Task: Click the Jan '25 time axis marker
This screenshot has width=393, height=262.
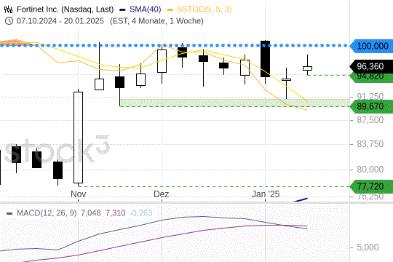Action: (x=266, y=194)
